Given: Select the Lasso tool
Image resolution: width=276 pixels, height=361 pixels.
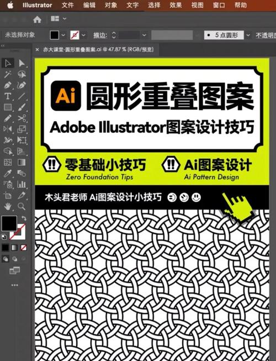Looking at the screenshot, I should pos(22,74).
